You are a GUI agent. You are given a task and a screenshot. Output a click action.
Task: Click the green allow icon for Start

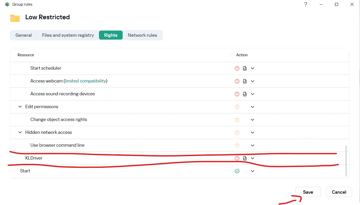pos(237,171)
